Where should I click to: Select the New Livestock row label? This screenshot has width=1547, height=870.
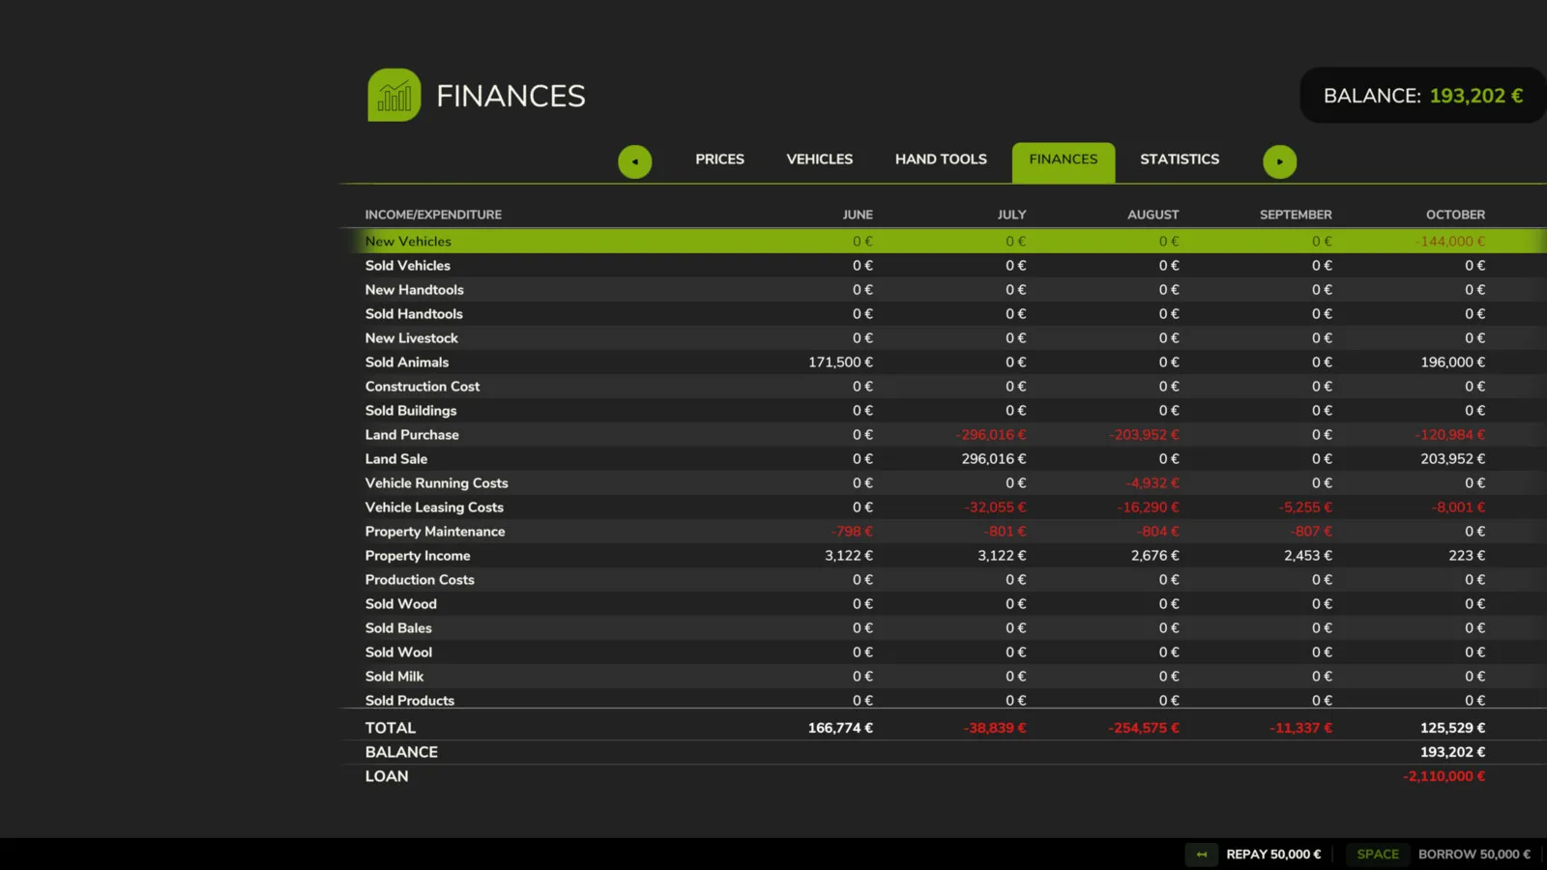[x=412, y=338]
